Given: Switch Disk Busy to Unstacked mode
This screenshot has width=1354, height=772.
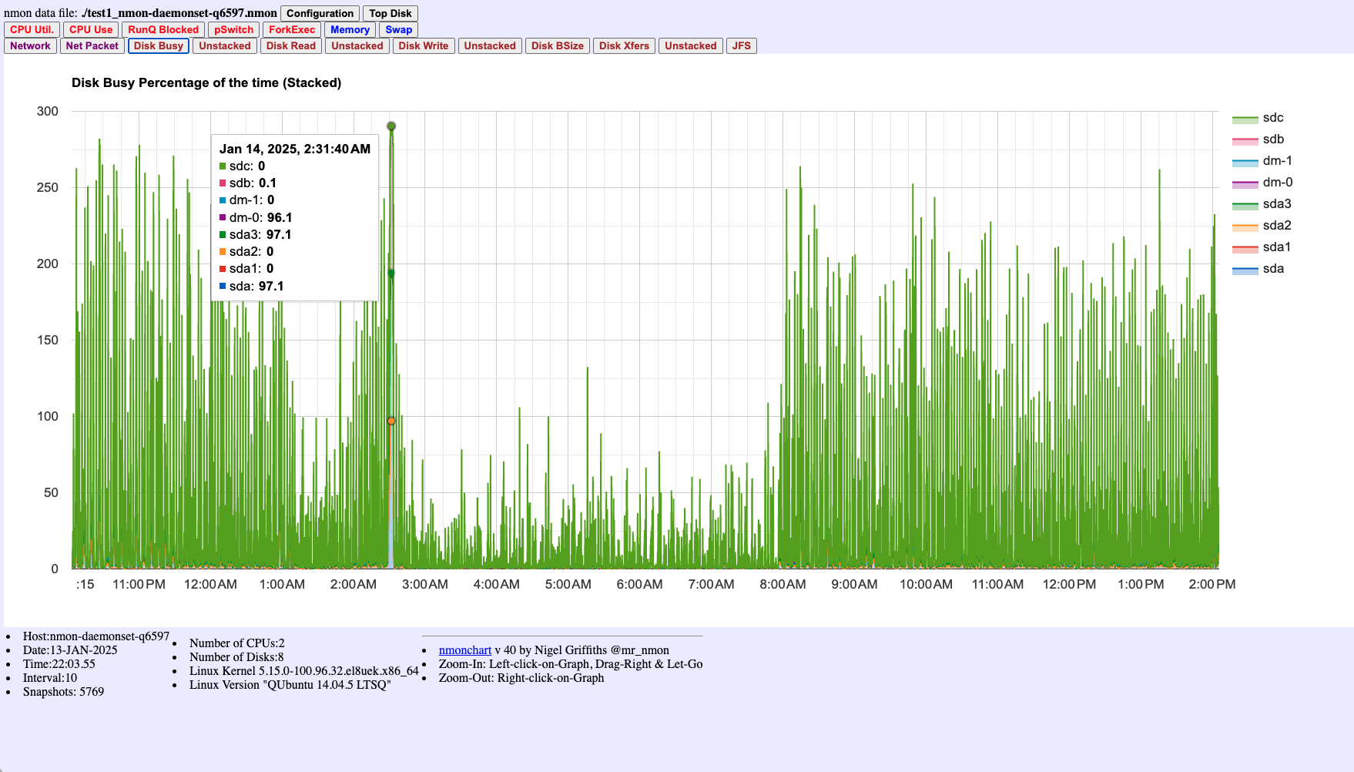Looking at the screenshot, I should click(224, 45).
